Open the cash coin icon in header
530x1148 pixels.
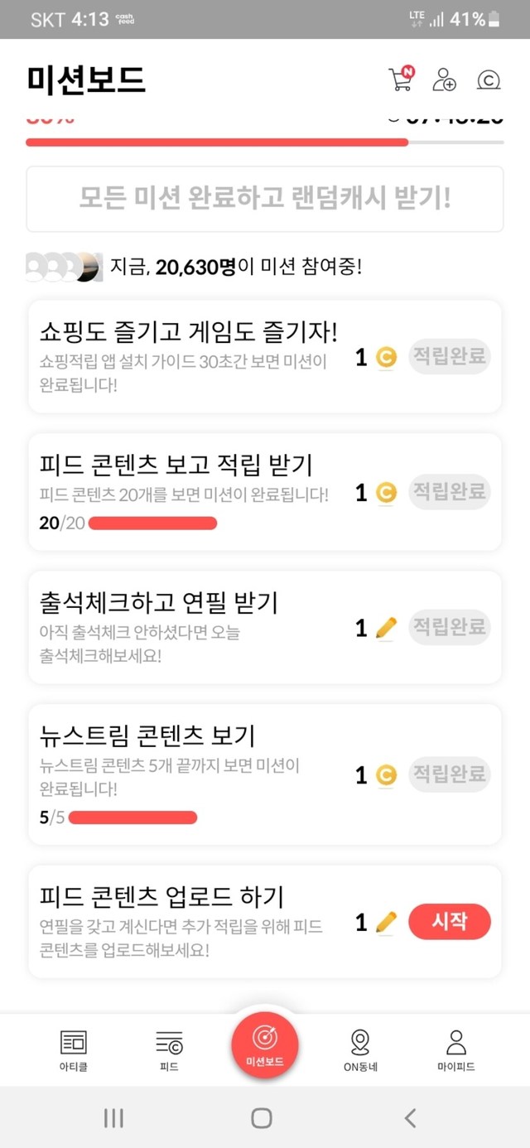[x=489, y=80]
